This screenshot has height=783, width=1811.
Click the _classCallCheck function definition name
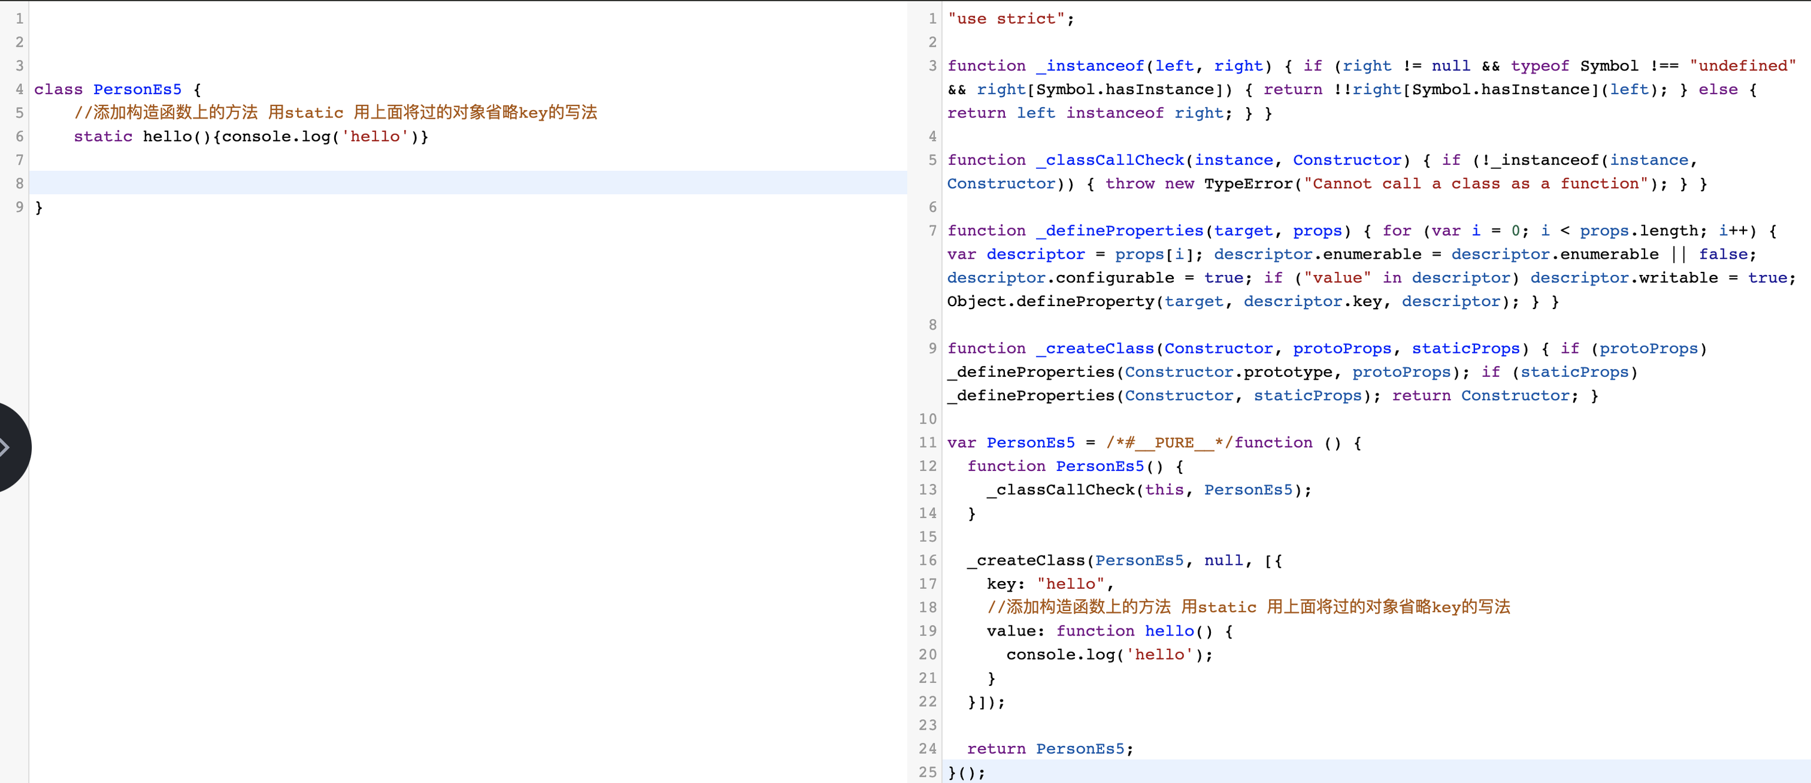[1109, 161]
